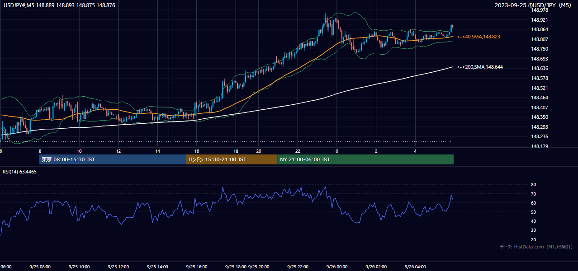Click the '9/26 02:00' bottom time label
This screenshot has width=578, height=271.
pyautogui.click(x=376, y=266)
